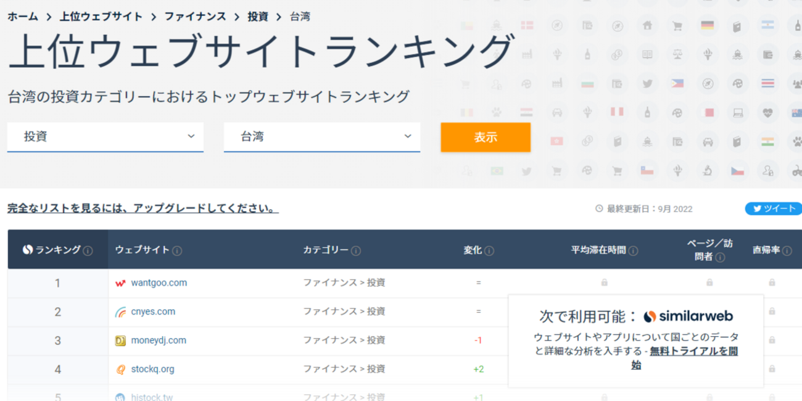802x401 pixels.
Task: Expand the 投資 category dropdown
Action: (105, 136)
